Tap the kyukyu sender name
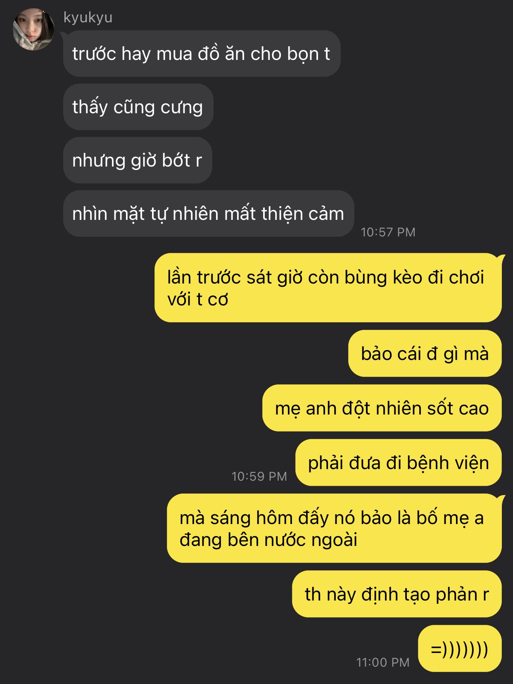 [x=88, y=17]
